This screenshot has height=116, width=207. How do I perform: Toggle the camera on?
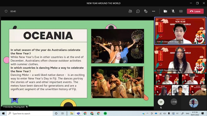click(165, 11)
